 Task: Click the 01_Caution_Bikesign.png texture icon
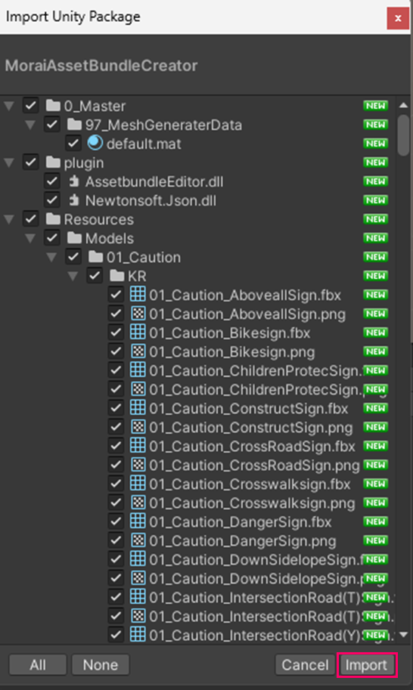138,351
